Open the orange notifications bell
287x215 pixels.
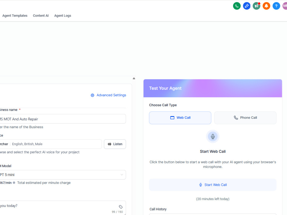coord(266,6)
